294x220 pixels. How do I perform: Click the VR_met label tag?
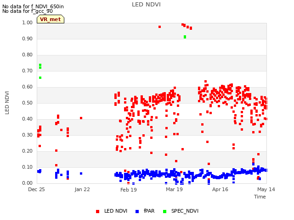point(51,19)
